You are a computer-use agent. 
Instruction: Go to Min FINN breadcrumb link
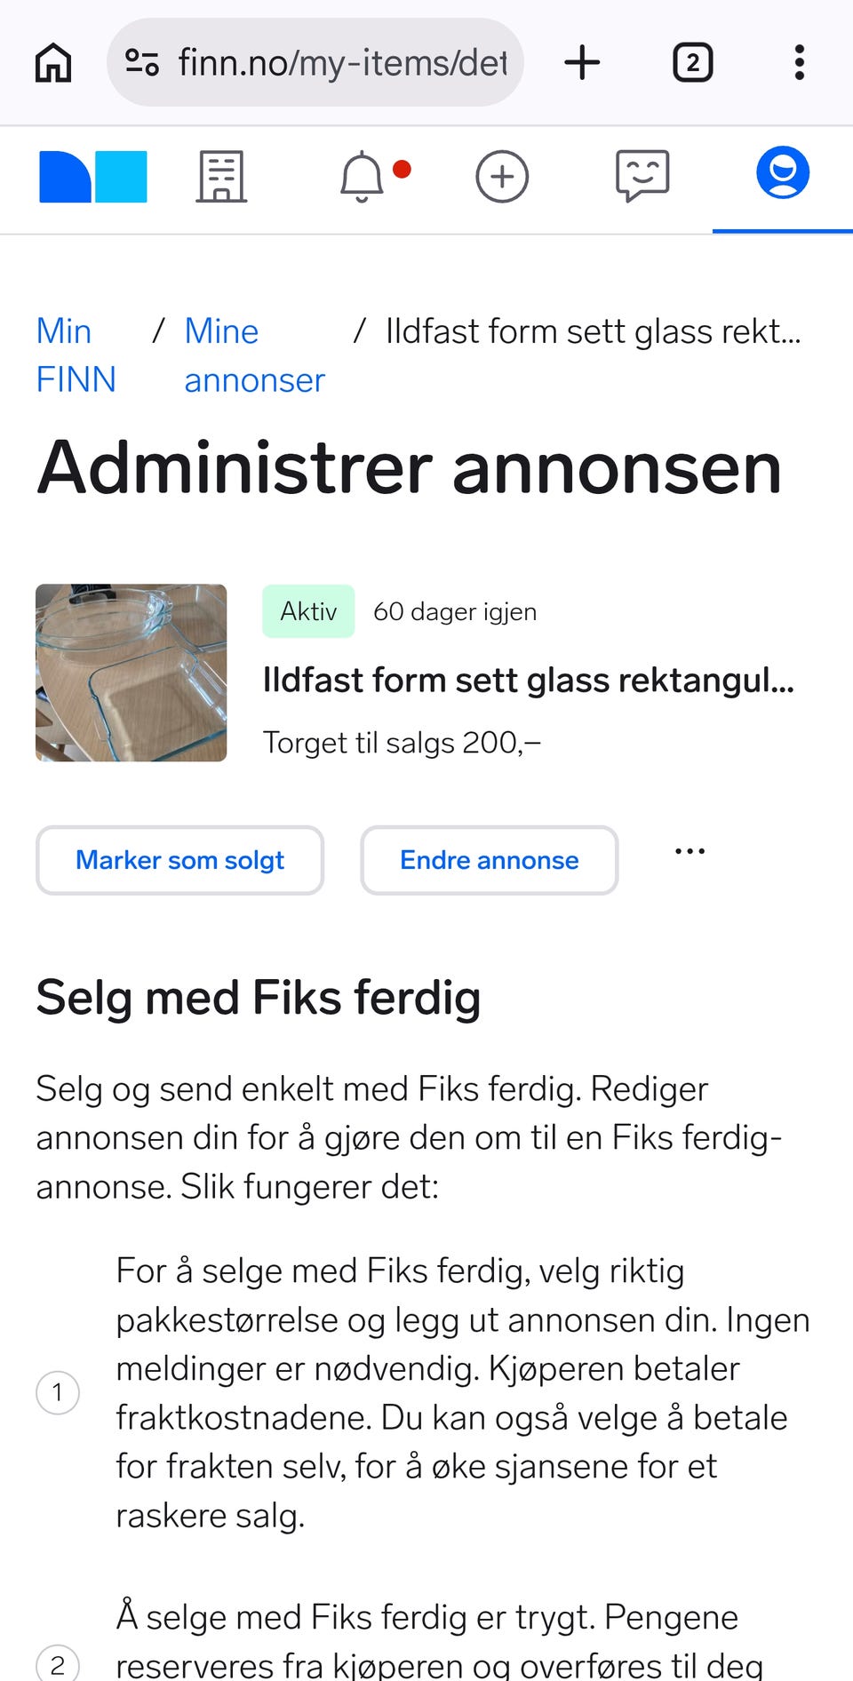(x=76, y=355)
